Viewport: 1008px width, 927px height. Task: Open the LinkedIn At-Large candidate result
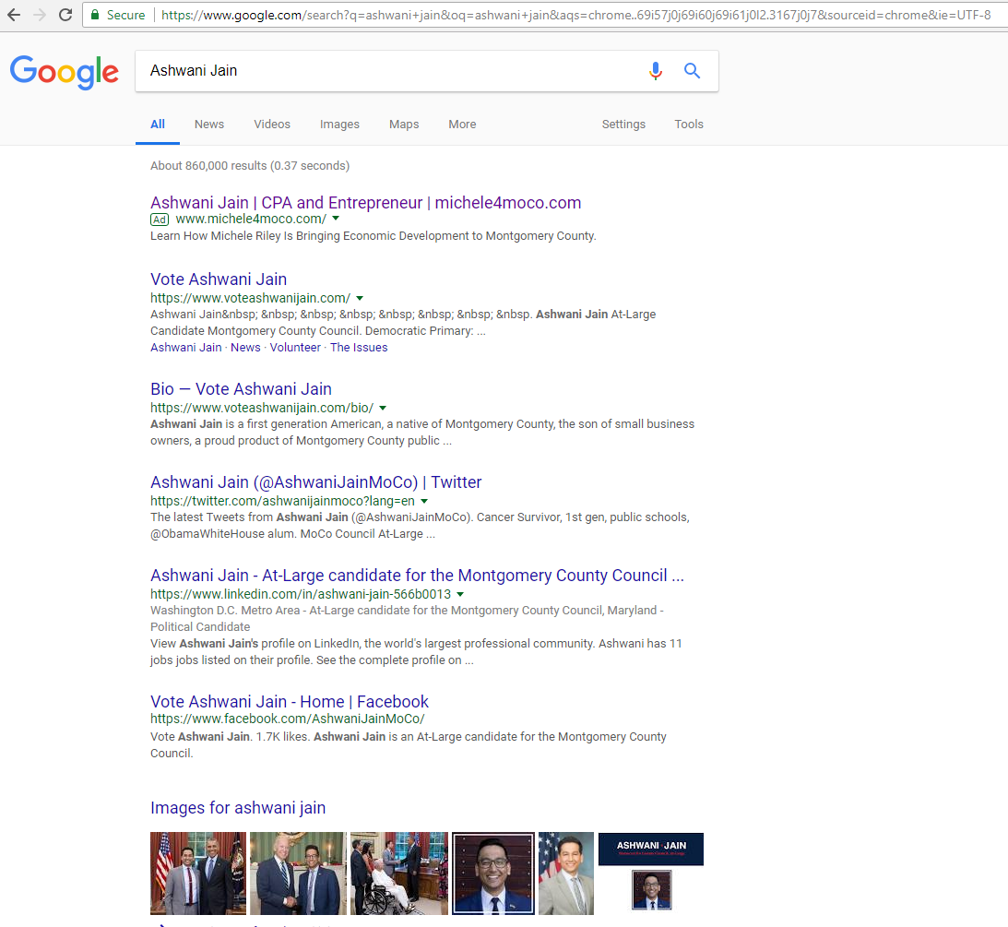(x=417, y=576)
